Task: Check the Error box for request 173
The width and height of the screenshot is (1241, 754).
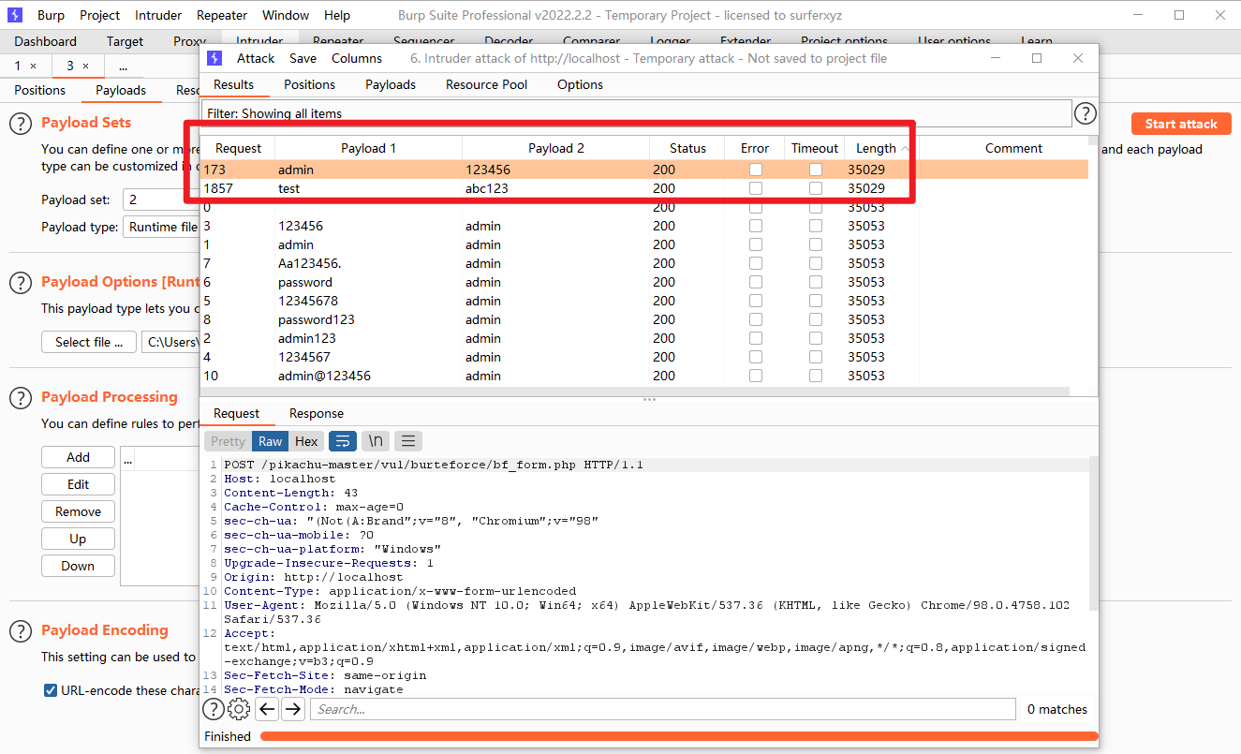Action: 755,170
